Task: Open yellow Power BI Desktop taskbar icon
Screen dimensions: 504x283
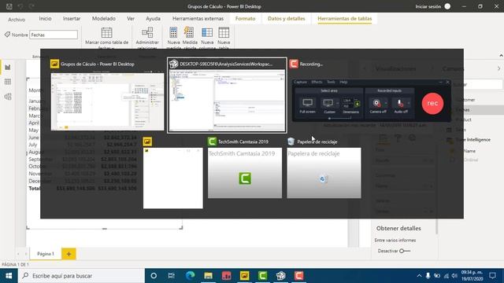Action: pyautogui.click(x=245, y=276)
